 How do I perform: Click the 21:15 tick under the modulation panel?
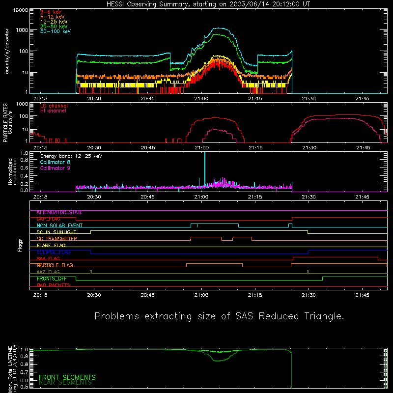[x=255, y=197]
